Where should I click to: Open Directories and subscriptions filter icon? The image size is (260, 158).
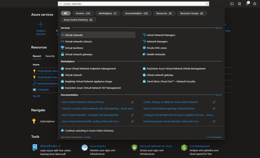(239, 4)
